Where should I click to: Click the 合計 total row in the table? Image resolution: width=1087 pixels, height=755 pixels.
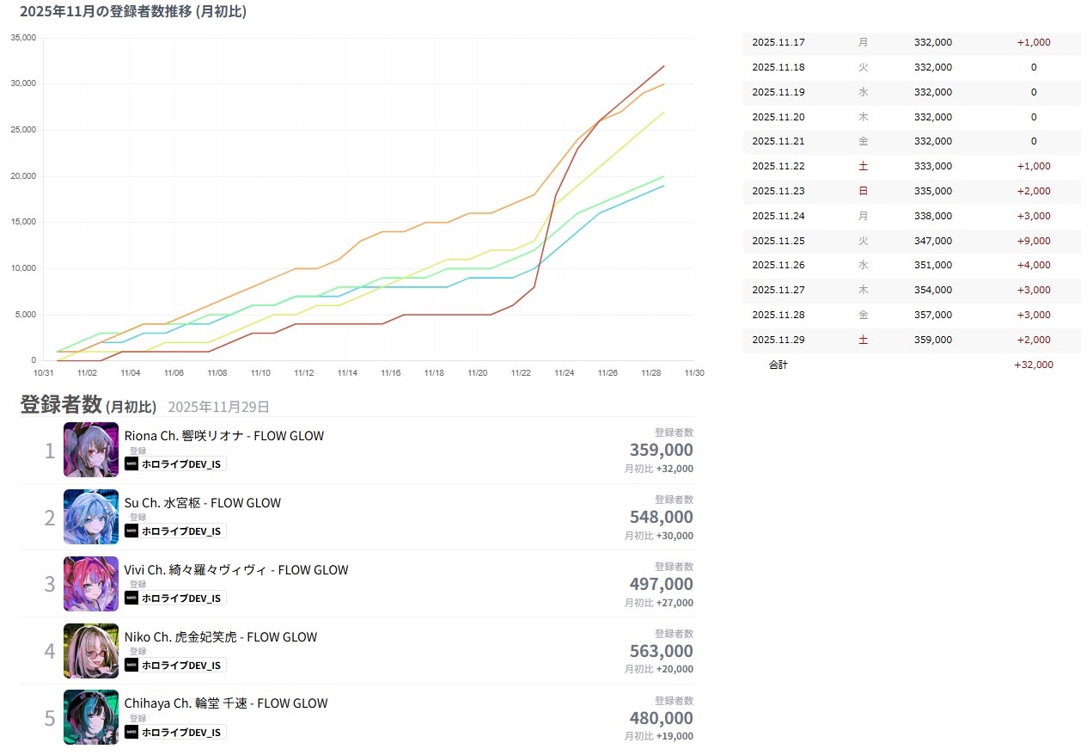coord(911,365)
